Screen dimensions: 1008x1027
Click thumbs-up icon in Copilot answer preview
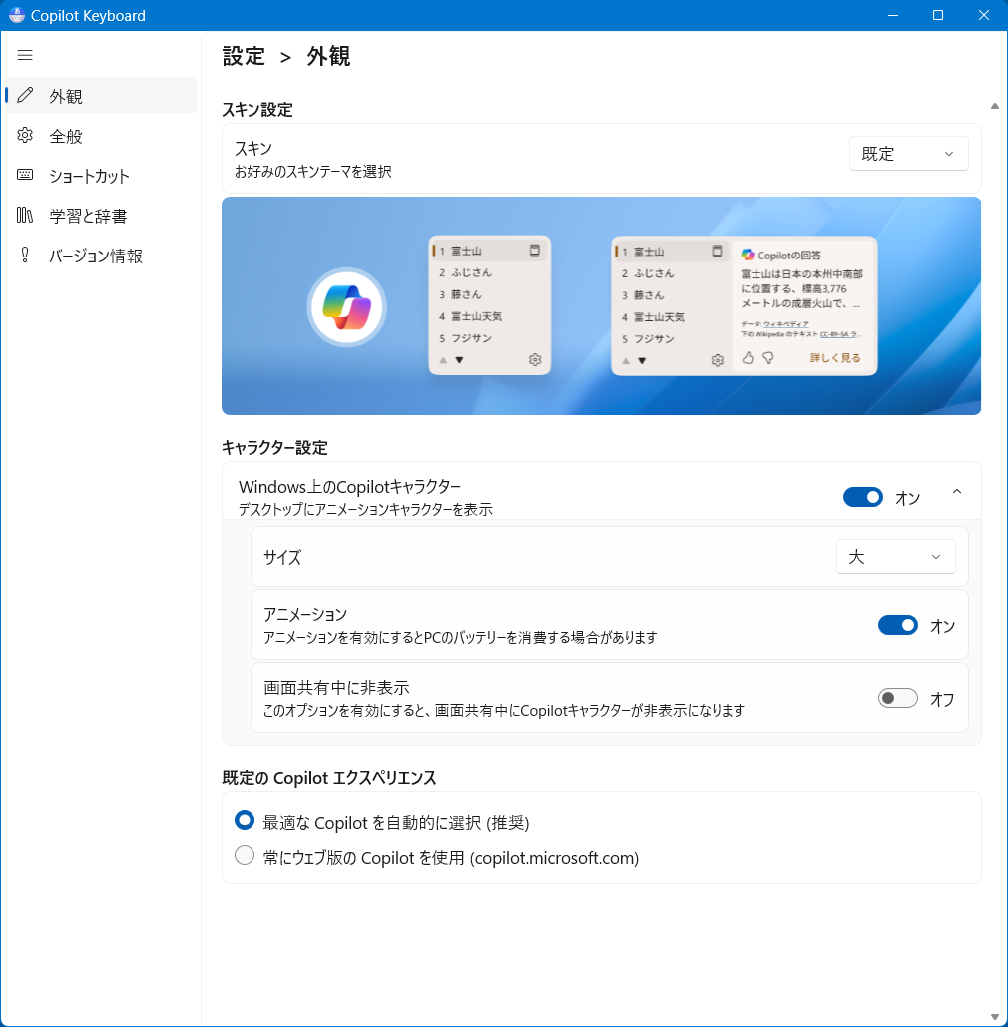click(748, 357)
